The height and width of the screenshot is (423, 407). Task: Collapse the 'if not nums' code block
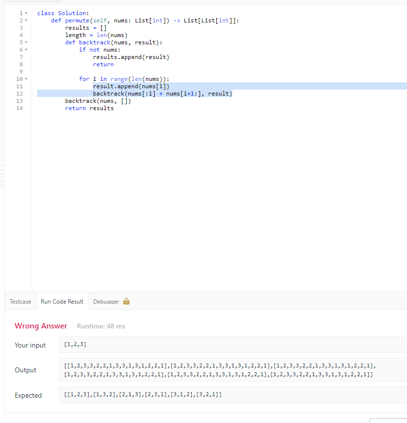pos(27,49)
